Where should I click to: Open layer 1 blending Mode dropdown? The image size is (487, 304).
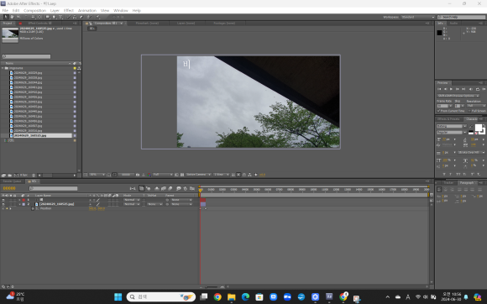(x=132, y=200)
